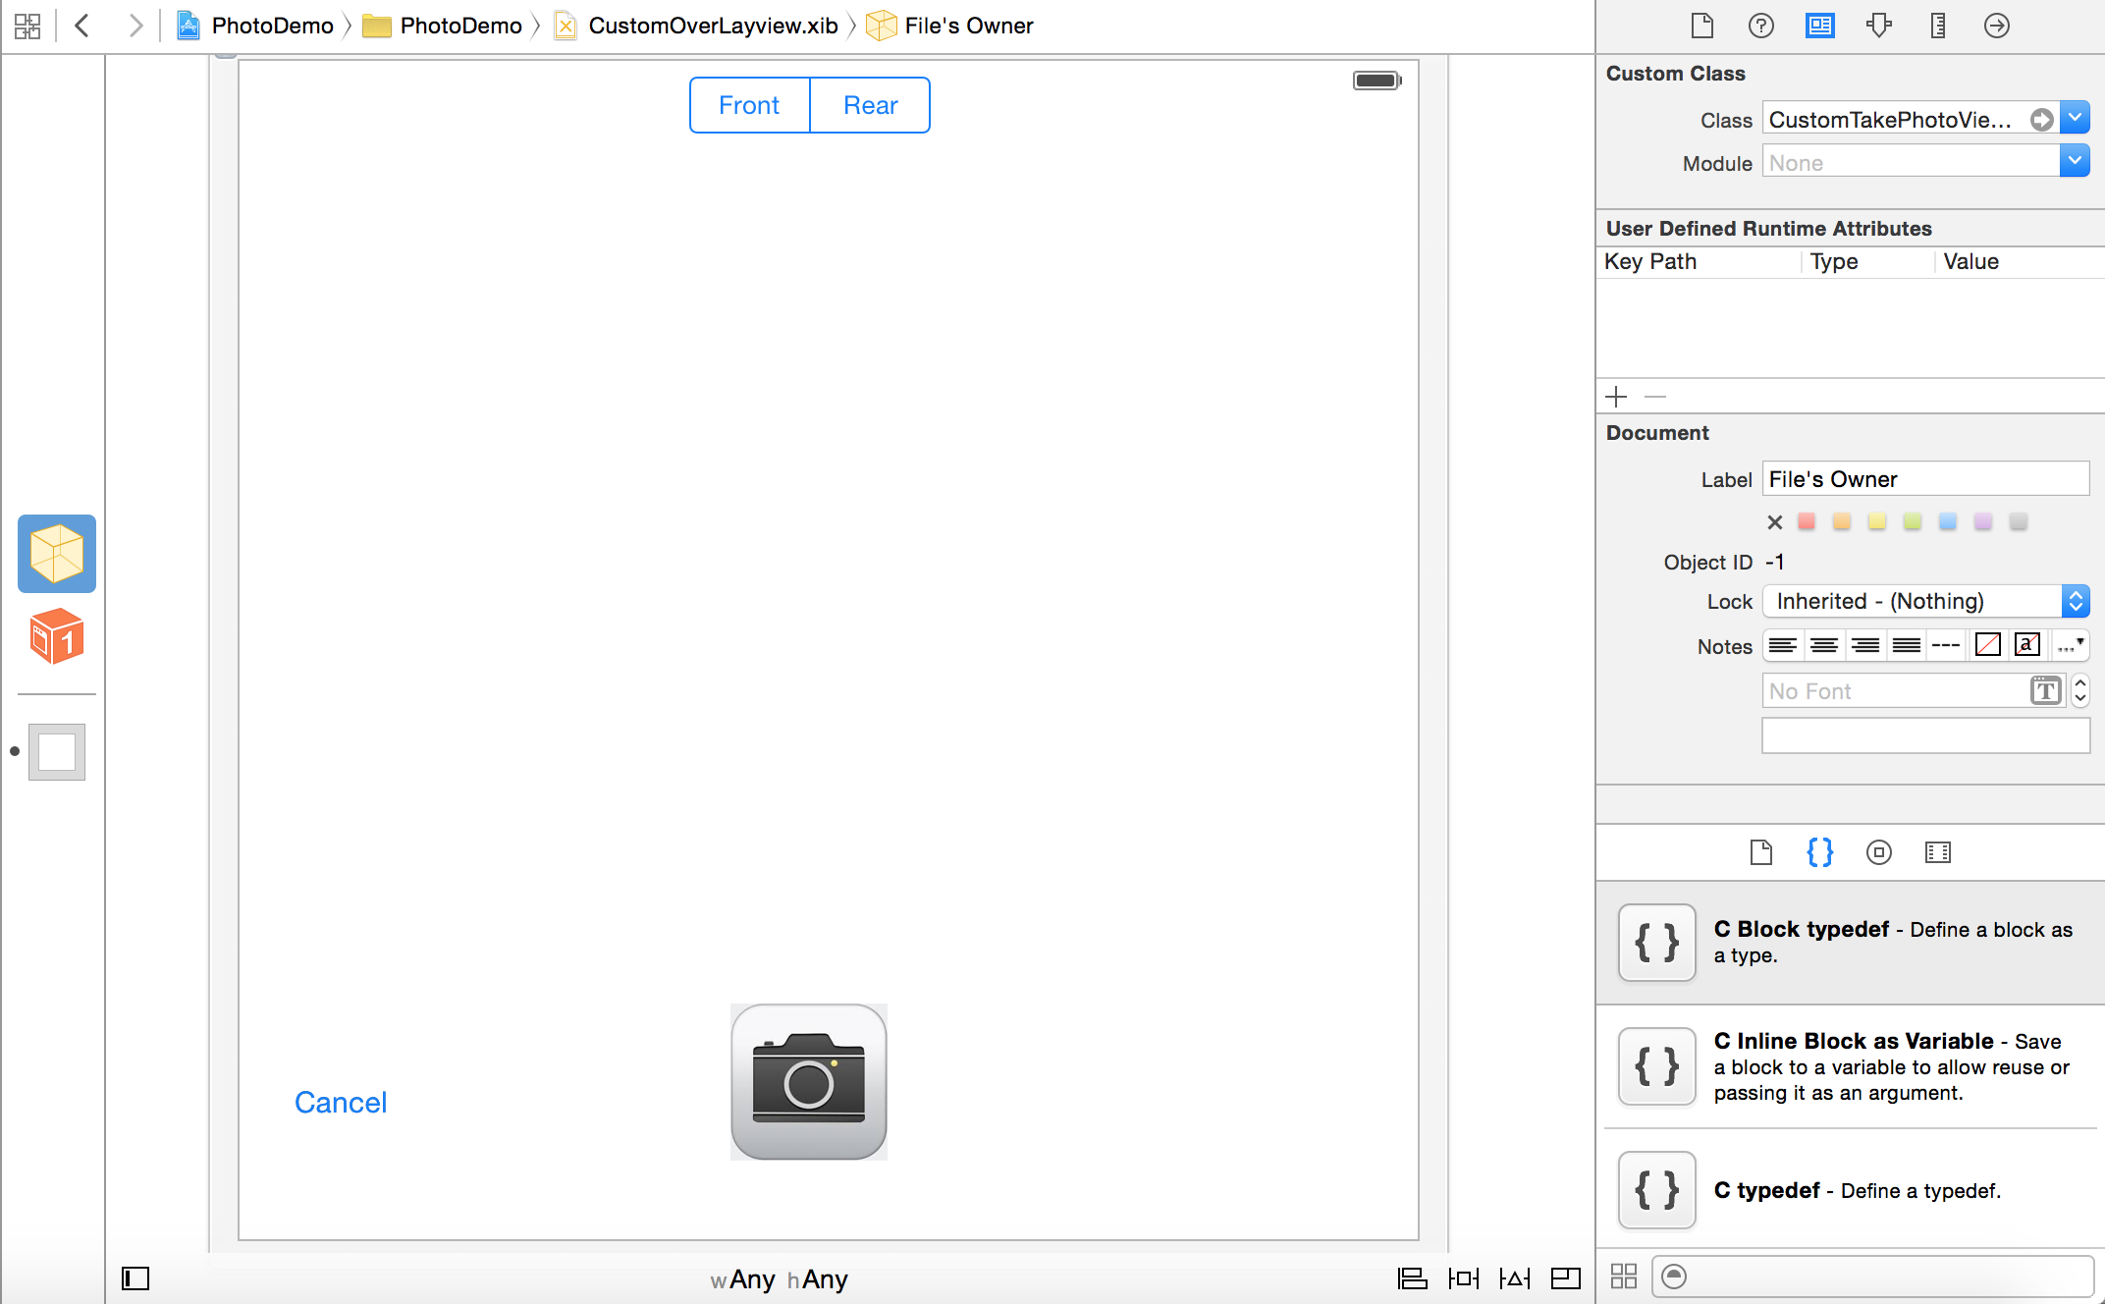Expand the Class name dropdown
This screenshot has width=2105, height=1304.
(2074, 119)
